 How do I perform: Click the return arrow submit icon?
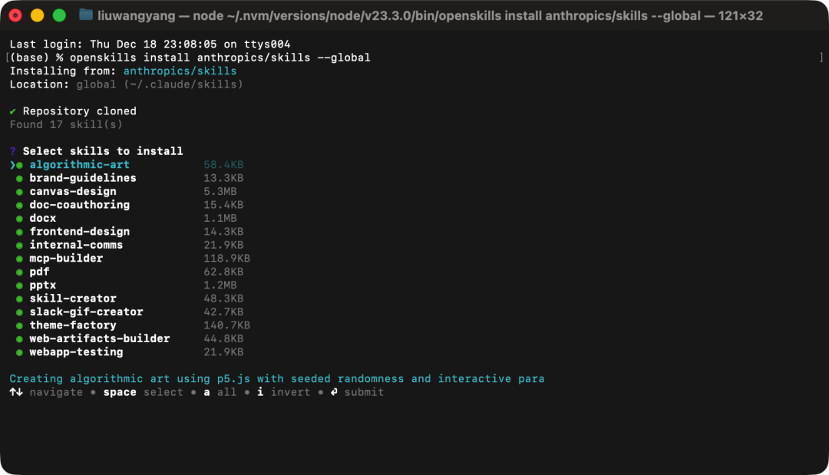333,392
